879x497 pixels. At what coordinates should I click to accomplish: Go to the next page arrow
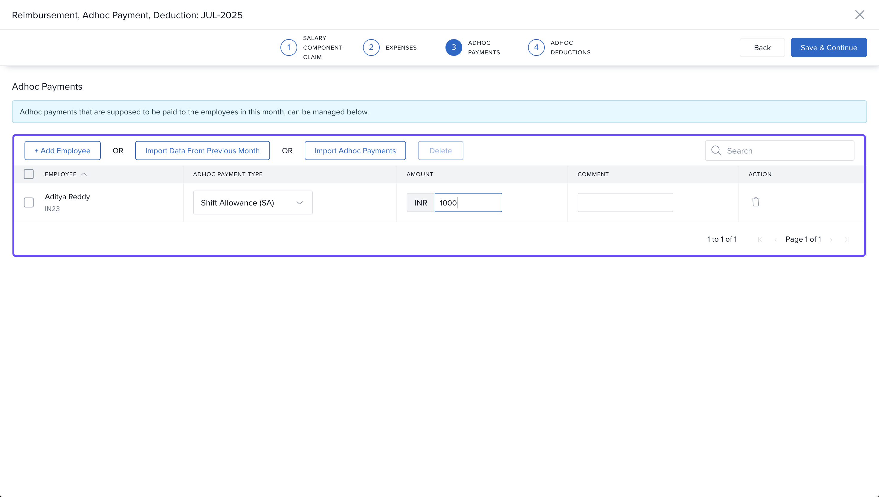point(831,240)
